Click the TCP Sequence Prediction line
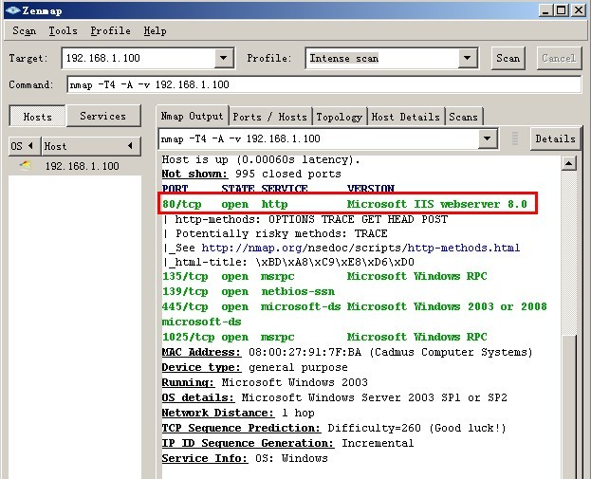Viewport: 591px width, 479px height. pos(334,428)
